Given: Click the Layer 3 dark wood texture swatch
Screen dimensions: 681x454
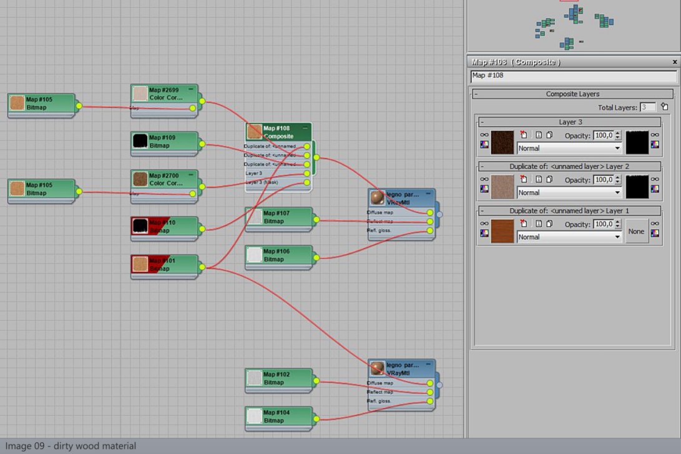Looking at the screenshot, I should click(x=502, y=142).
